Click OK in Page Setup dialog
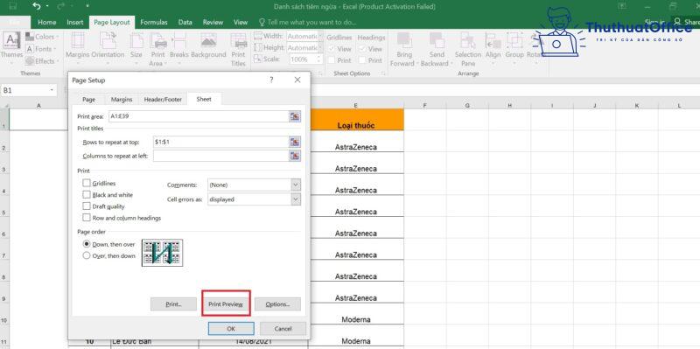This screenshot has height=349, width=700. tap(231, 329)
